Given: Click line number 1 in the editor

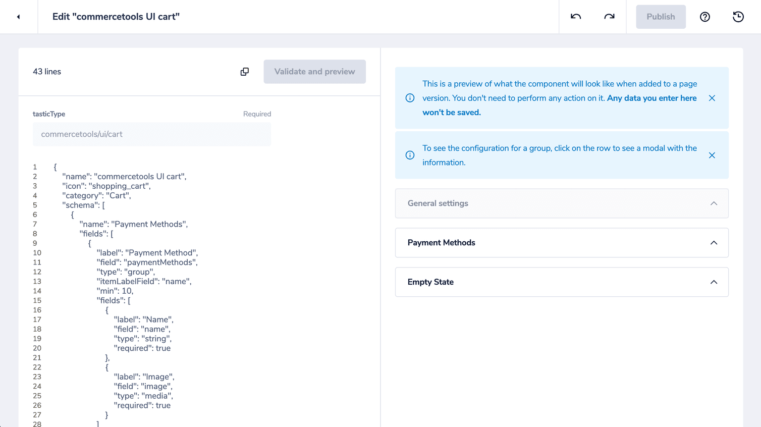Looking at the screenshot, I should pos(35,167).
